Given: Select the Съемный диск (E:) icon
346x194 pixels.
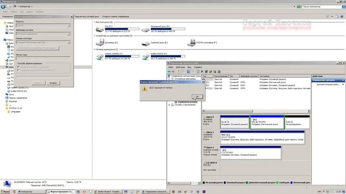Looking at the screenshot, I should point(145,43).
